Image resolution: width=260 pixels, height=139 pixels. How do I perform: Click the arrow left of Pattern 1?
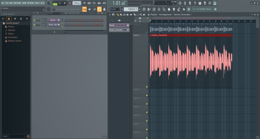pos(122,9)
